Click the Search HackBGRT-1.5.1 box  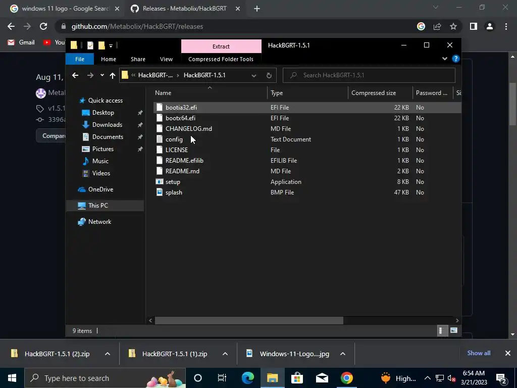pyautogui.click(x=369, y=75)
